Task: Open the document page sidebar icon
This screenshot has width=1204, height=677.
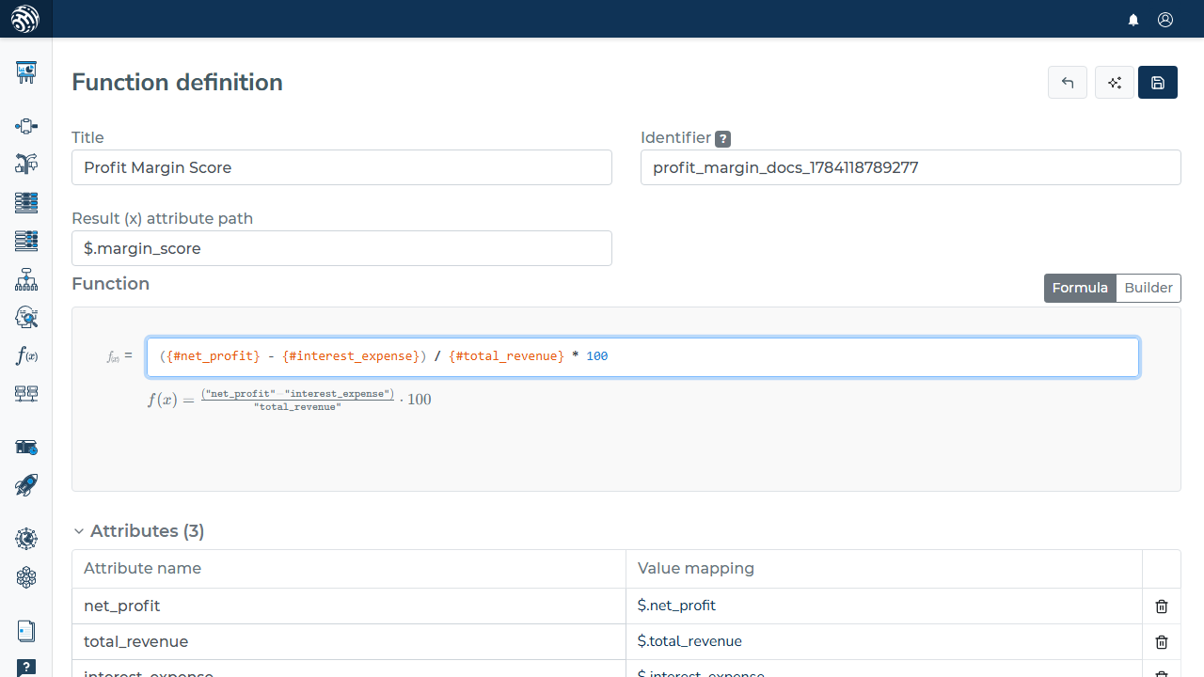Action: [26, 631]
